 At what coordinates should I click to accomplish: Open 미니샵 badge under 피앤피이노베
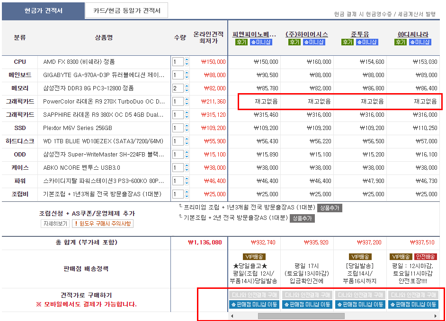pyautogui.click(x=261, y=42)
